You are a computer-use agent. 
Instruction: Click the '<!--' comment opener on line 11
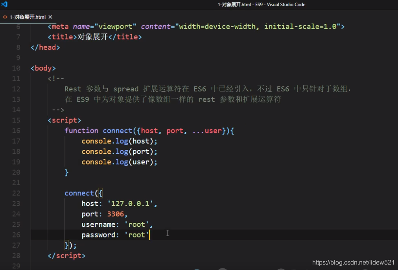point(56,78)
